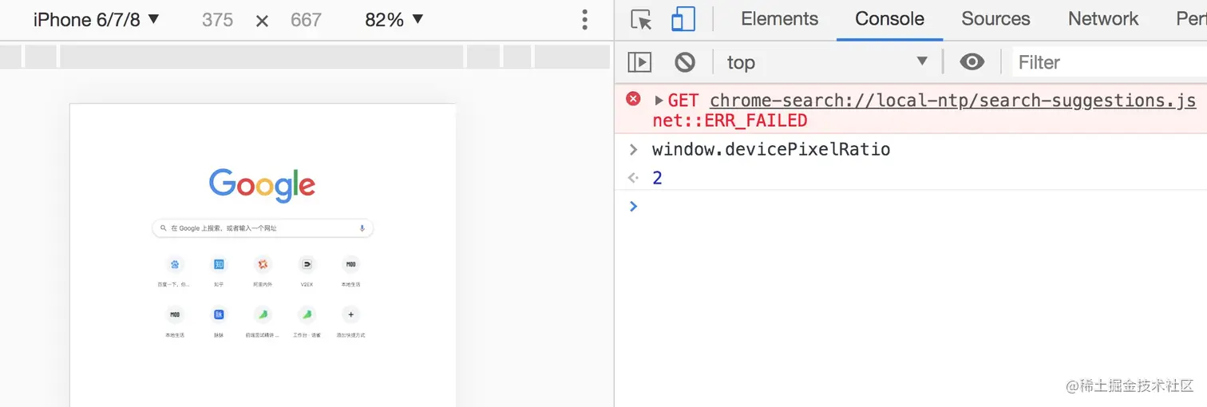Open the Sources tab

(x=995, y=19)
